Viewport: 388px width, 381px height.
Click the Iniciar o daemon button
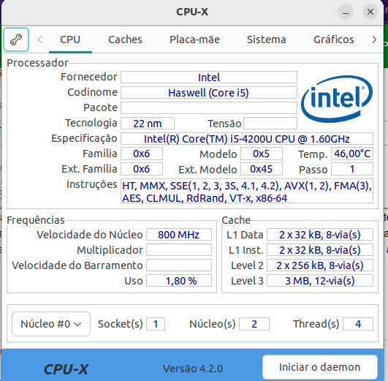[320, 367]
